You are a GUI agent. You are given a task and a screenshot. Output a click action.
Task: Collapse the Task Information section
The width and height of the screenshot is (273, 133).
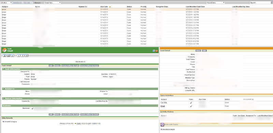(x=3, y=69)
